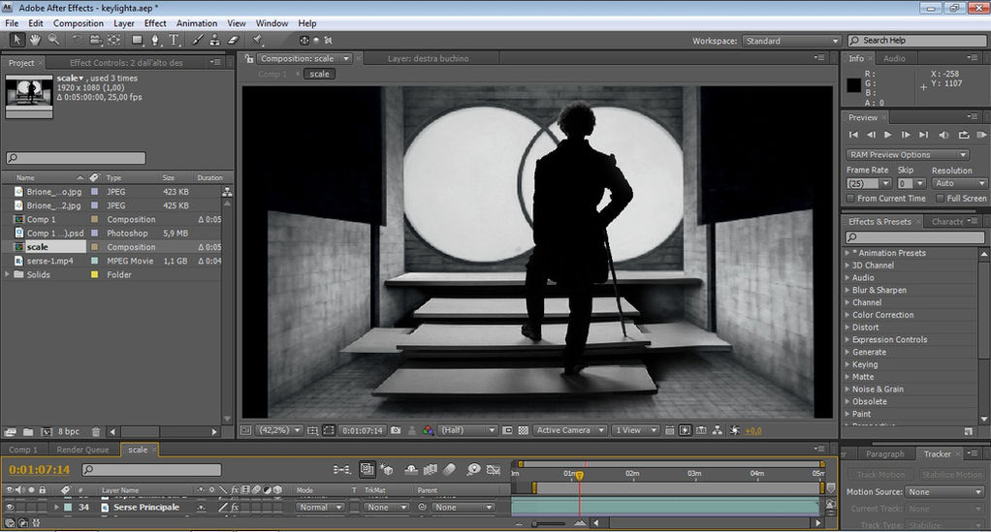The height and width of the screenshot is (532, 991).
Task: Expand the Color Correction effects category
Action: (847, 315)
